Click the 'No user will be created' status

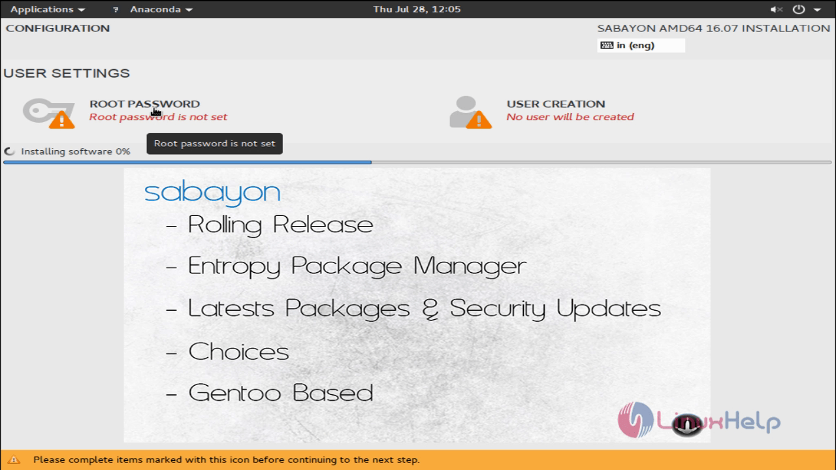coord(570,117)
